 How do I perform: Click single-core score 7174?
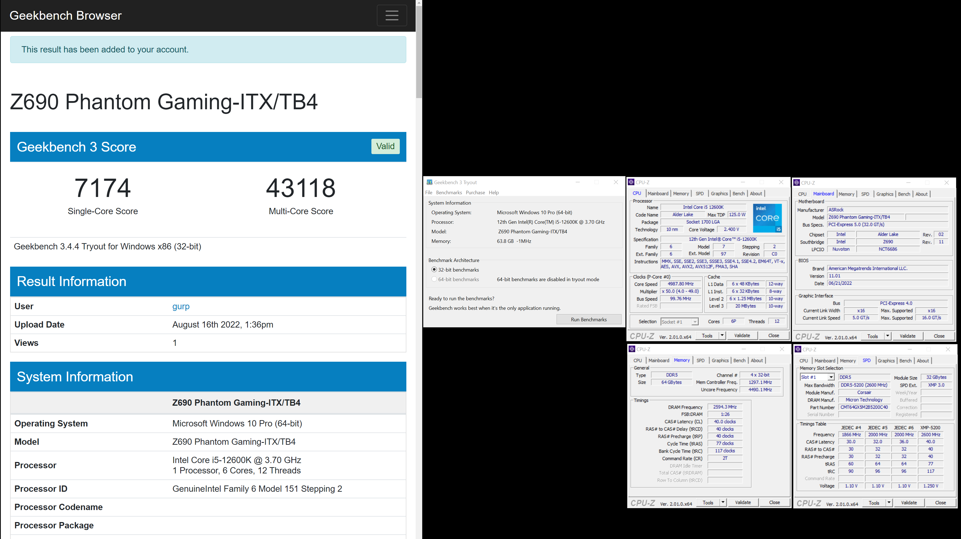[103, 188]
